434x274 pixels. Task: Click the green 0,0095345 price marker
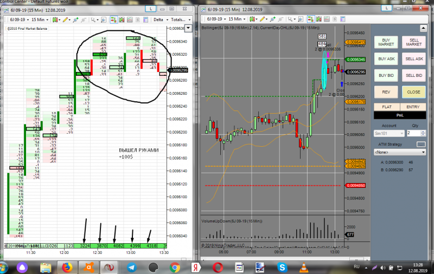tap(356, 60)
